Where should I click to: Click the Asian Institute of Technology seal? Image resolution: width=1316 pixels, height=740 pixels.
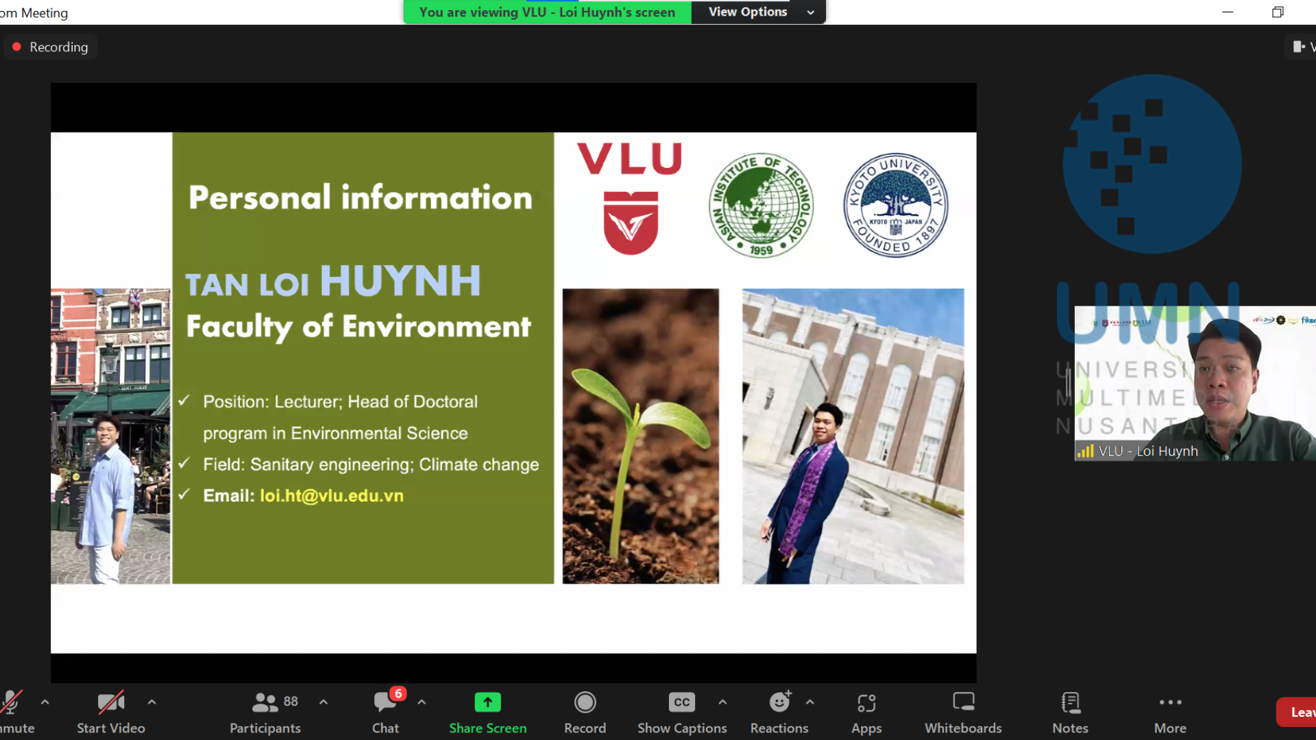tap(761, 205)
